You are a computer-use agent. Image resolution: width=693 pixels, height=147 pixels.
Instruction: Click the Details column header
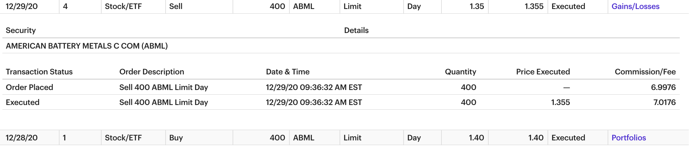tap(356, 30)
